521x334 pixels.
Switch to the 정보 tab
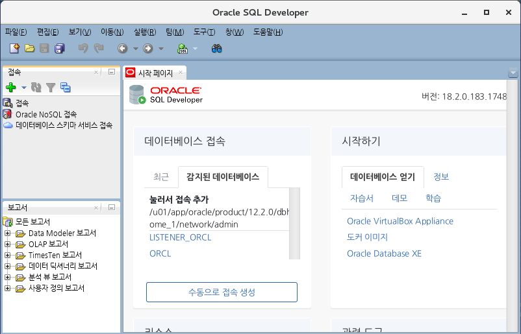[441, 177]
